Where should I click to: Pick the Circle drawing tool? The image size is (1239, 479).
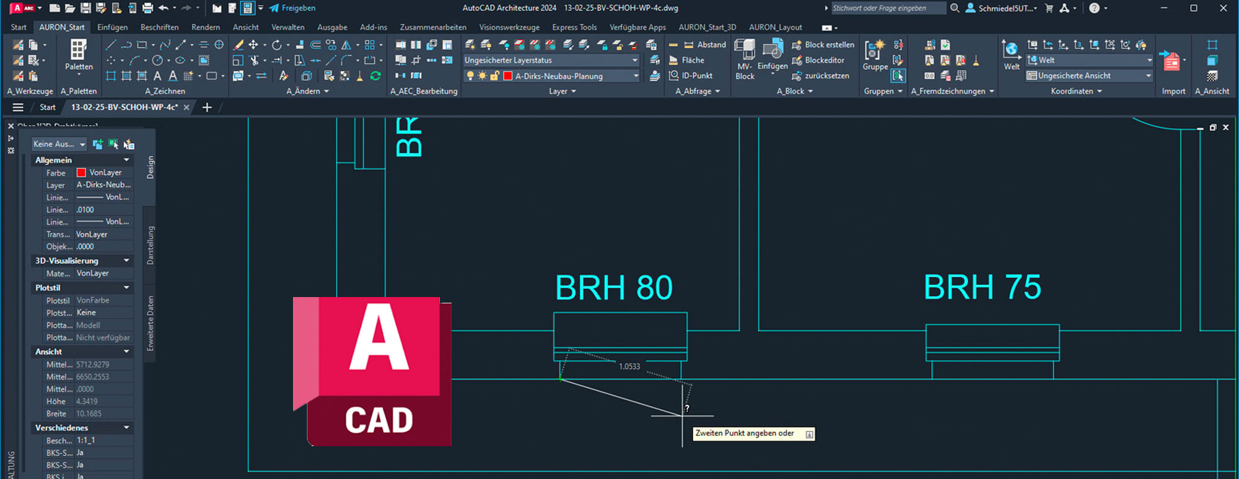click(157, 60)
